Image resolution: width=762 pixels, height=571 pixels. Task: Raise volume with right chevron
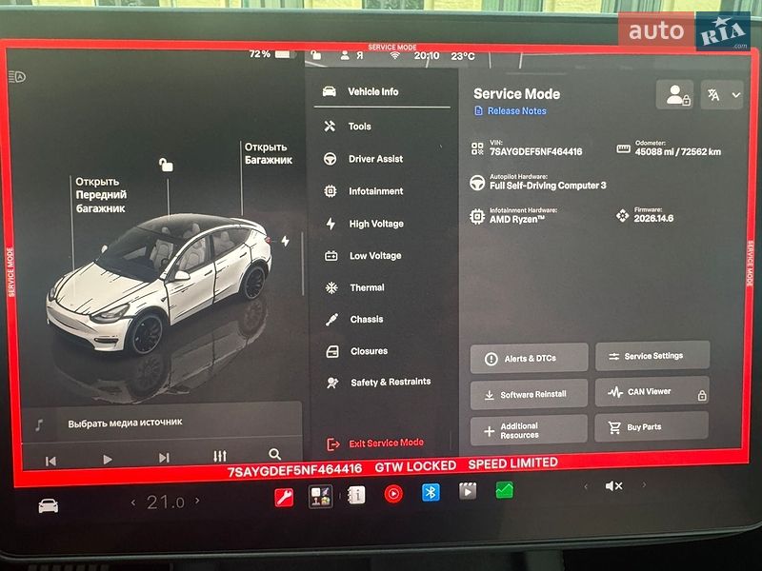(x=645, y=484)
